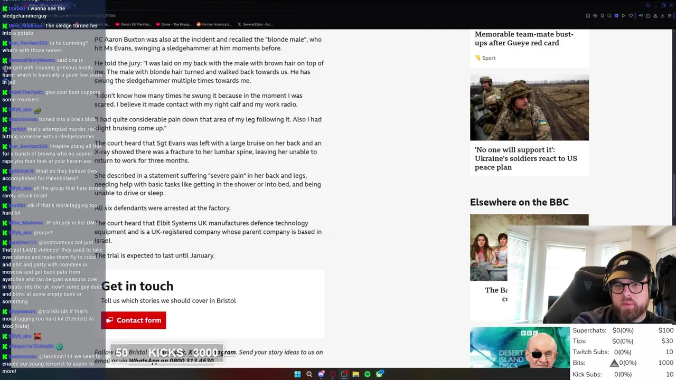Open the Desert Island Discs thumbnail
The width and height of the screenshot is (676, 380).
[x=520, y=347]
